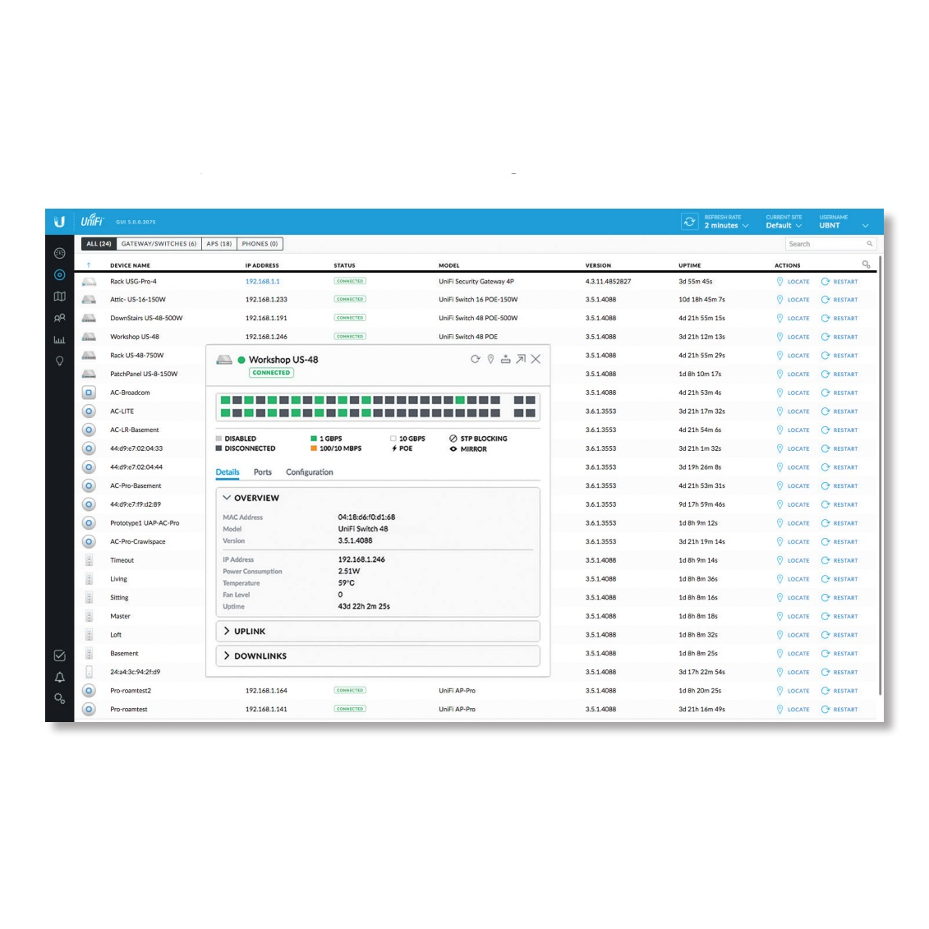Viewport: 929px width, 929px height.
Task: Click the Connected status badge in panel
Action: 271,373
